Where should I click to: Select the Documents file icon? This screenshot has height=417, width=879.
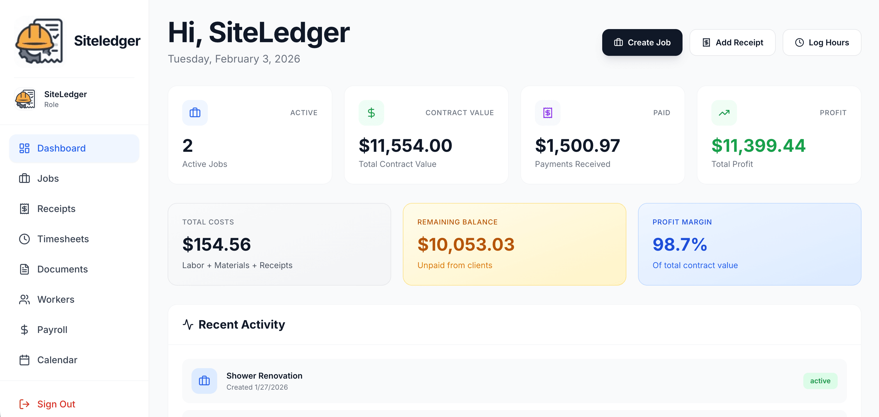coord(24,269)
